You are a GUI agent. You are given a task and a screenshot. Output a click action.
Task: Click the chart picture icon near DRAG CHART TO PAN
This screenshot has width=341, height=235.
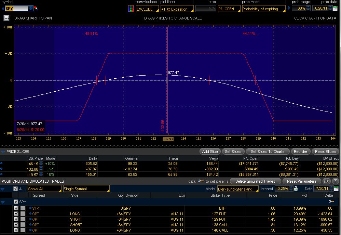(x=7, y=18)
